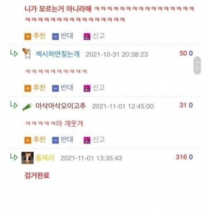Image resolution: width=206 pixels, height=212 pixels.
Task: Click siren report icon under 아삭아삭오이고추 comment
Action: pos(87,140)
